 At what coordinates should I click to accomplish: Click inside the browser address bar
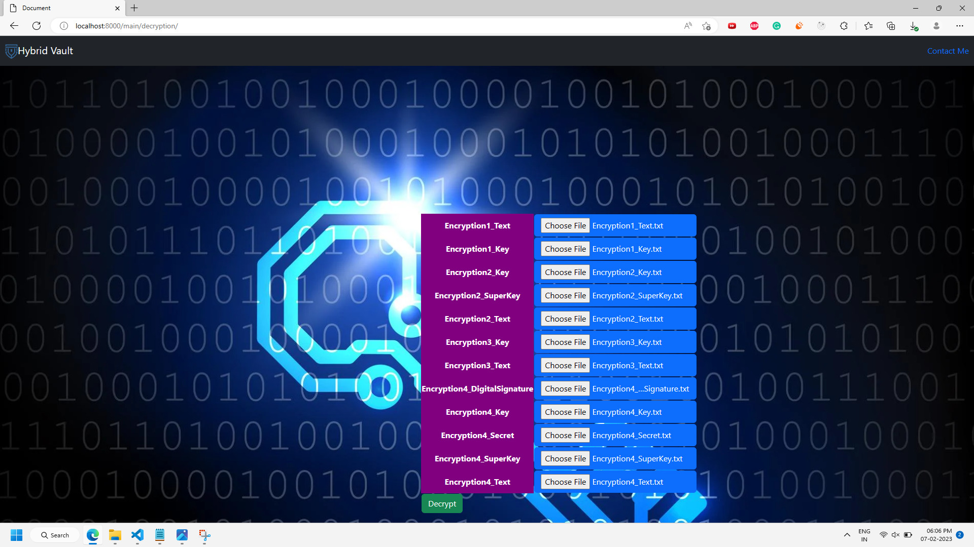[x=355, y=26]
